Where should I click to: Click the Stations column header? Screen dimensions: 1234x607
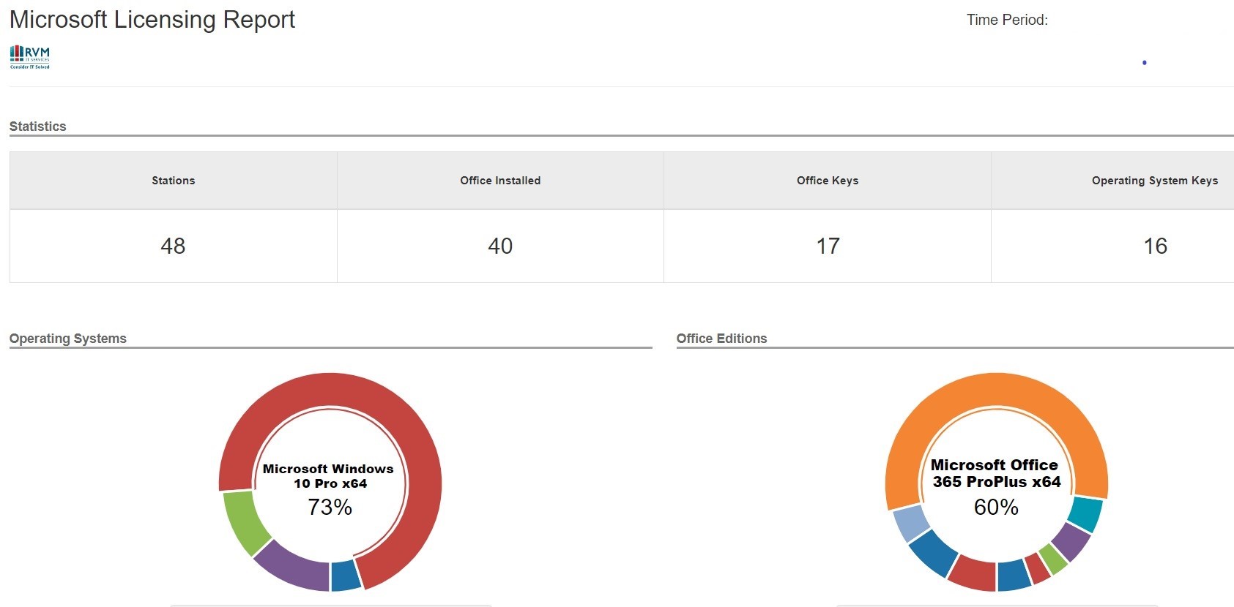(x=174, y=181)
